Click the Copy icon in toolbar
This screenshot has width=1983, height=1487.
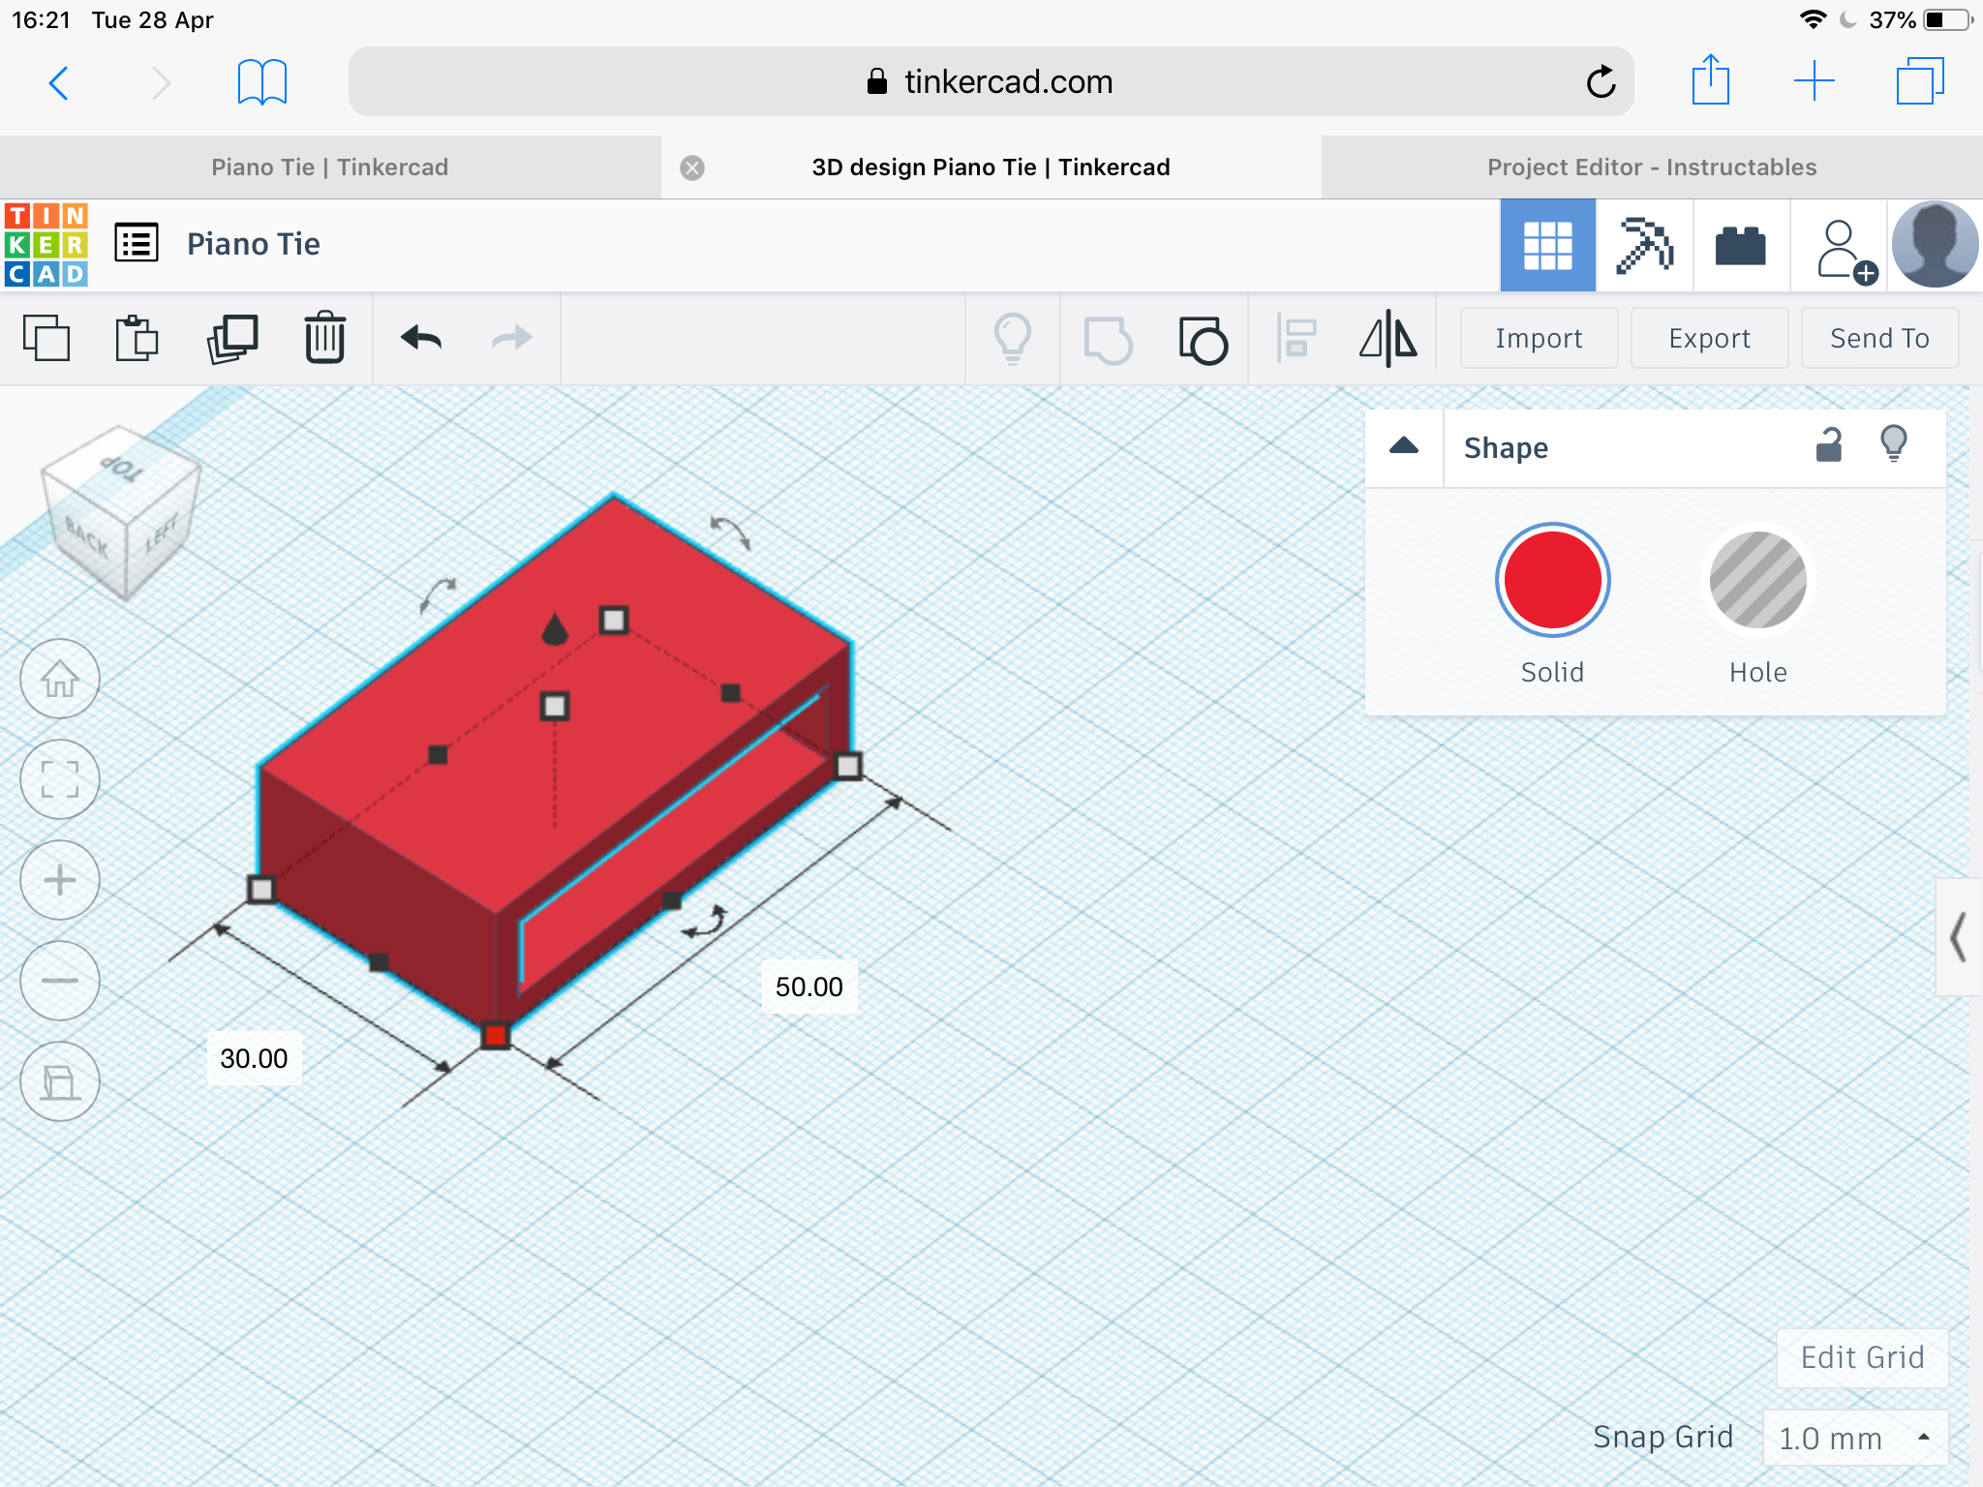pos(46,338)
